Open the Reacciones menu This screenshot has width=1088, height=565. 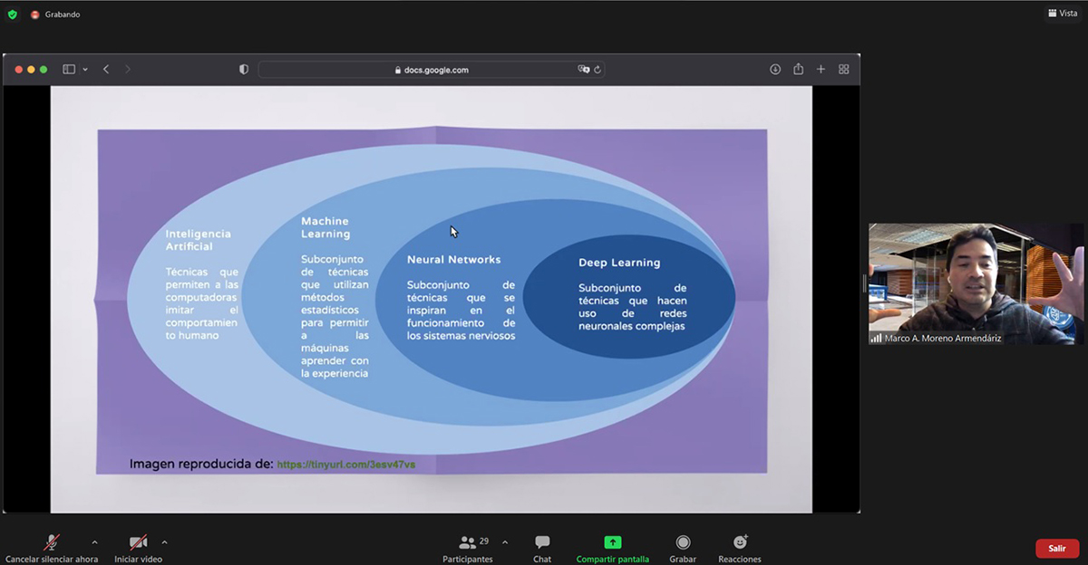click(x=740, y=549)
